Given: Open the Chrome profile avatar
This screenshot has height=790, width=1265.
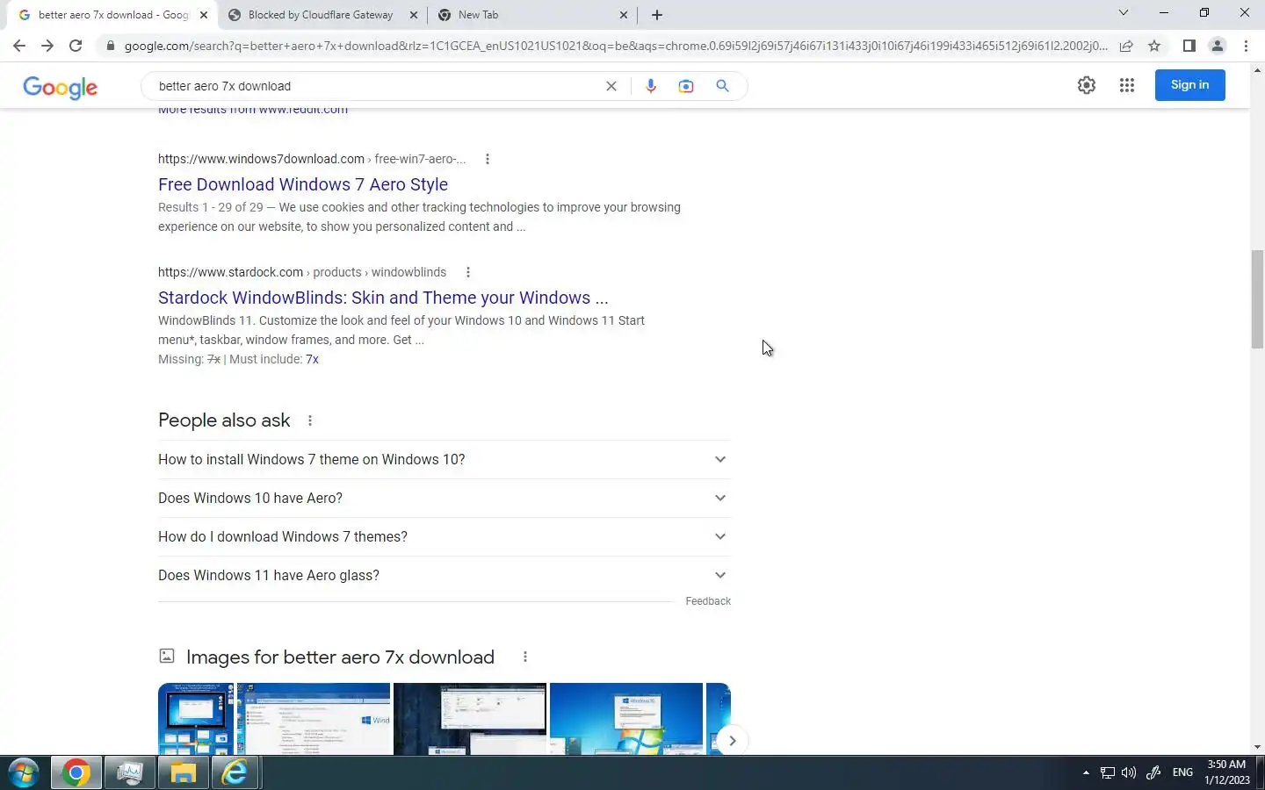Looking at the screenshot, I should (1218, 46).
